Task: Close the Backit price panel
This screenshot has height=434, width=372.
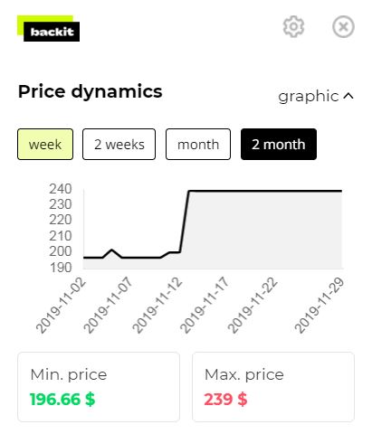Action: (343, 27)
